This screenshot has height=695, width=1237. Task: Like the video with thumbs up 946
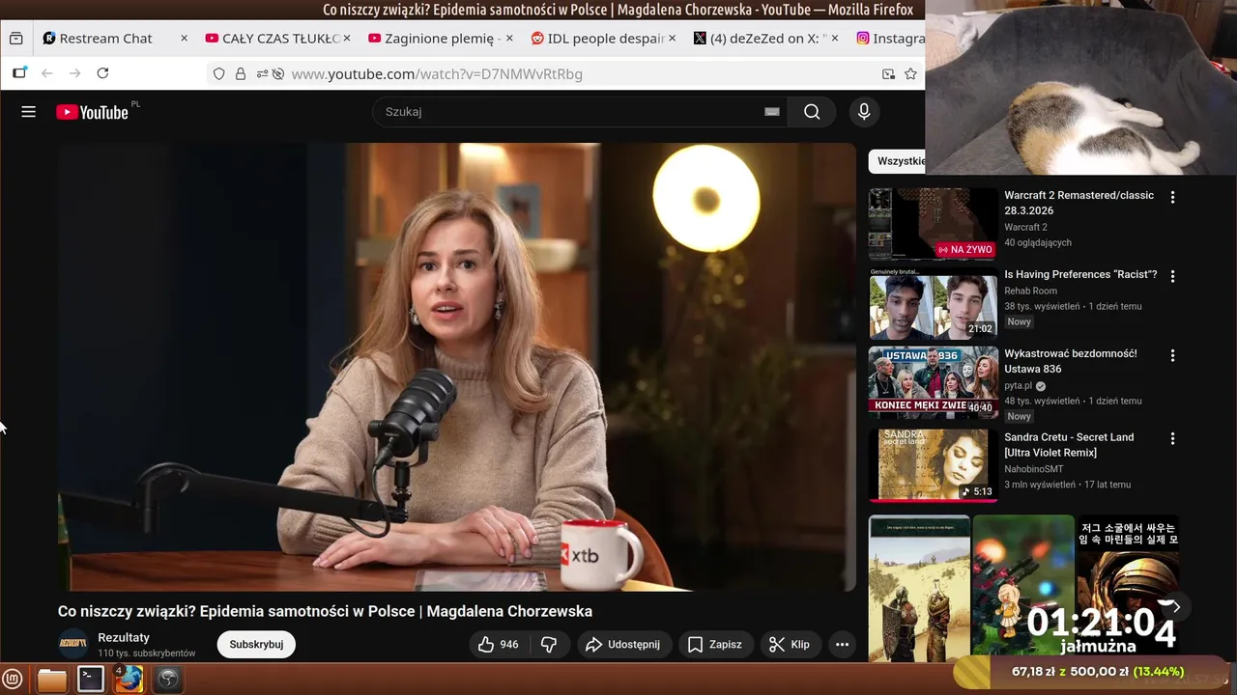pyautogui.click(x=498, y=645)
